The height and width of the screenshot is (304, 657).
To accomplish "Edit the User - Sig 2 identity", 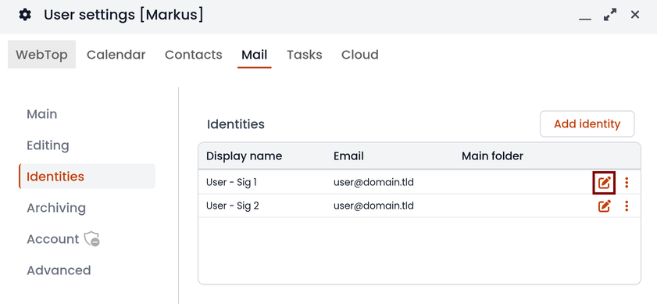I will (604, 206).
